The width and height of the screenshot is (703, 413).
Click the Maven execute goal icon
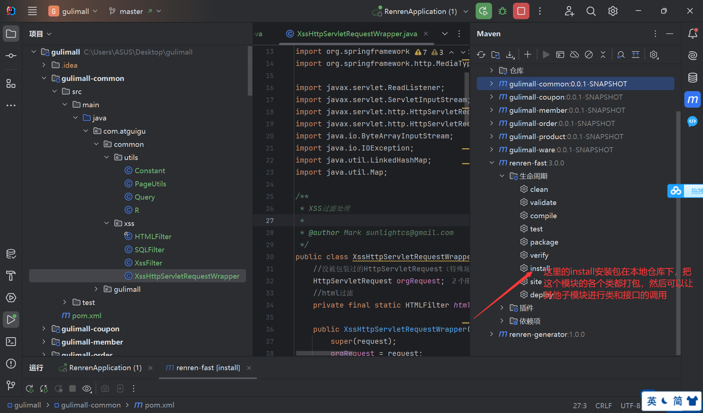560,55
